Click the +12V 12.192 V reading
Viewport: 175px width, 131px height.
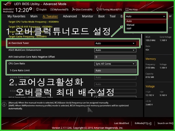[x=150, y=95]
